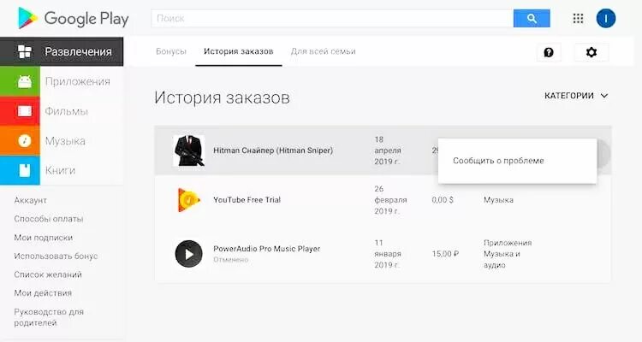The width and height of the screenshot is (642, 342).
Task: Go to Приложения in sidebar
Action: point(78,81)
